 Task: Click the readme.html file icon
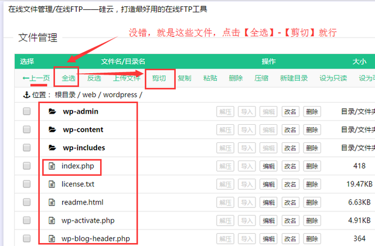[x=52, y=202]
